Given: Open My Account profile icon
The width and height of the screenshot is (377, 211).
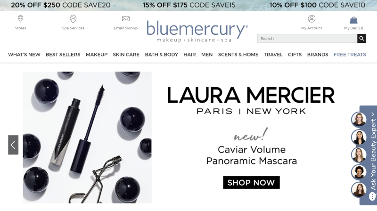Looking at the screenshot, I should click(311, 19).
